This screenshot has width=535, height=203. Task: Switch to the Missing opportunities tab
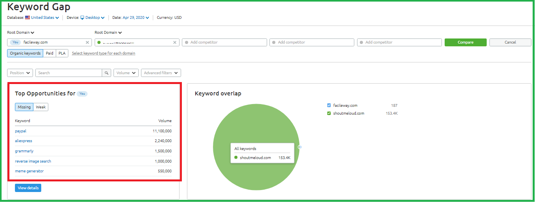click(24, 107)
